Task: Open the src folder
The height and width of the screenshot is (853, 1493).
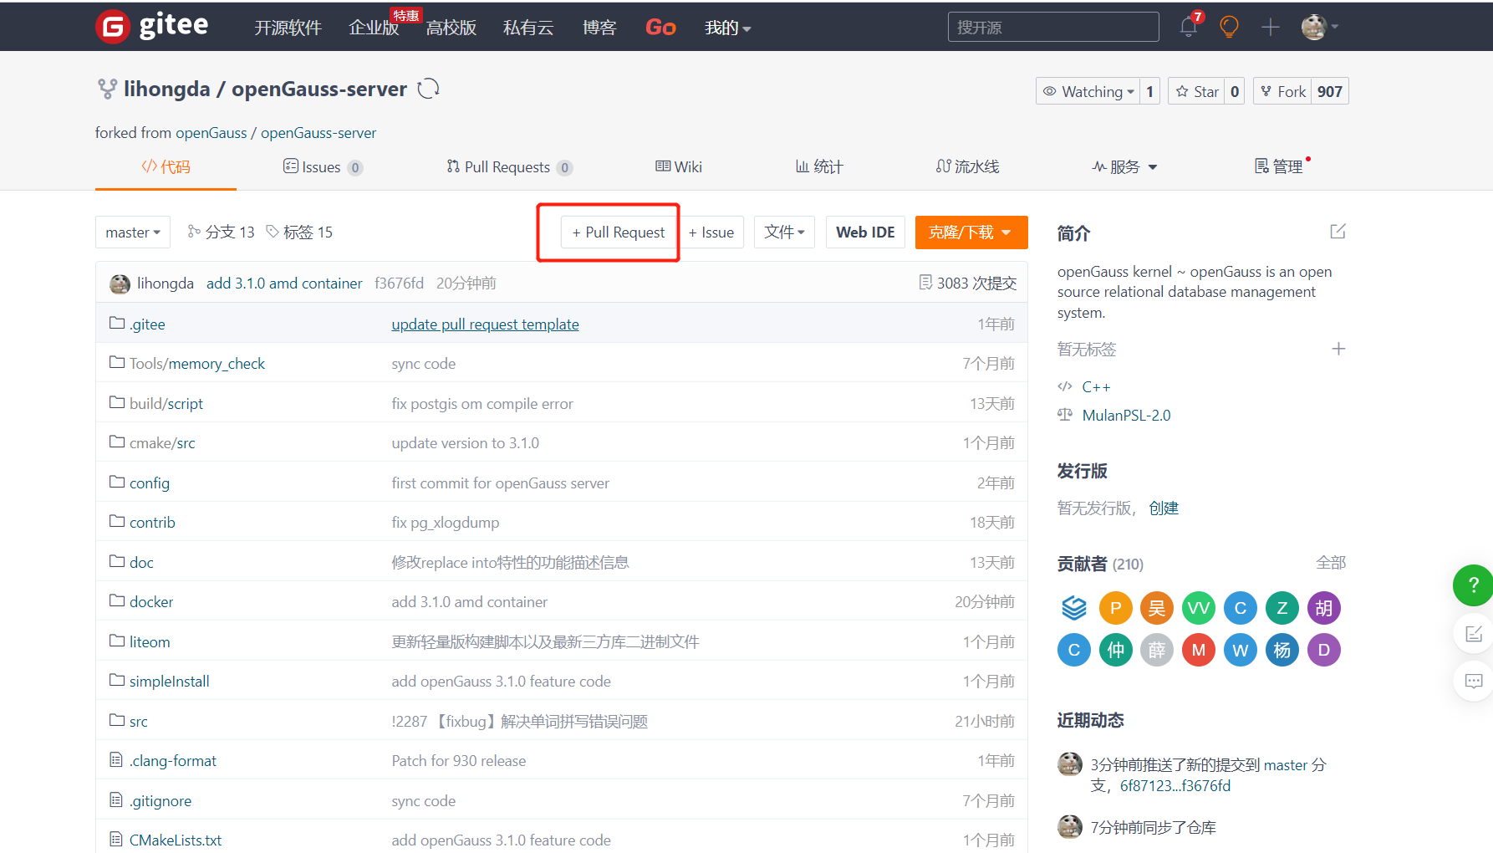Action: click(139, 722)
